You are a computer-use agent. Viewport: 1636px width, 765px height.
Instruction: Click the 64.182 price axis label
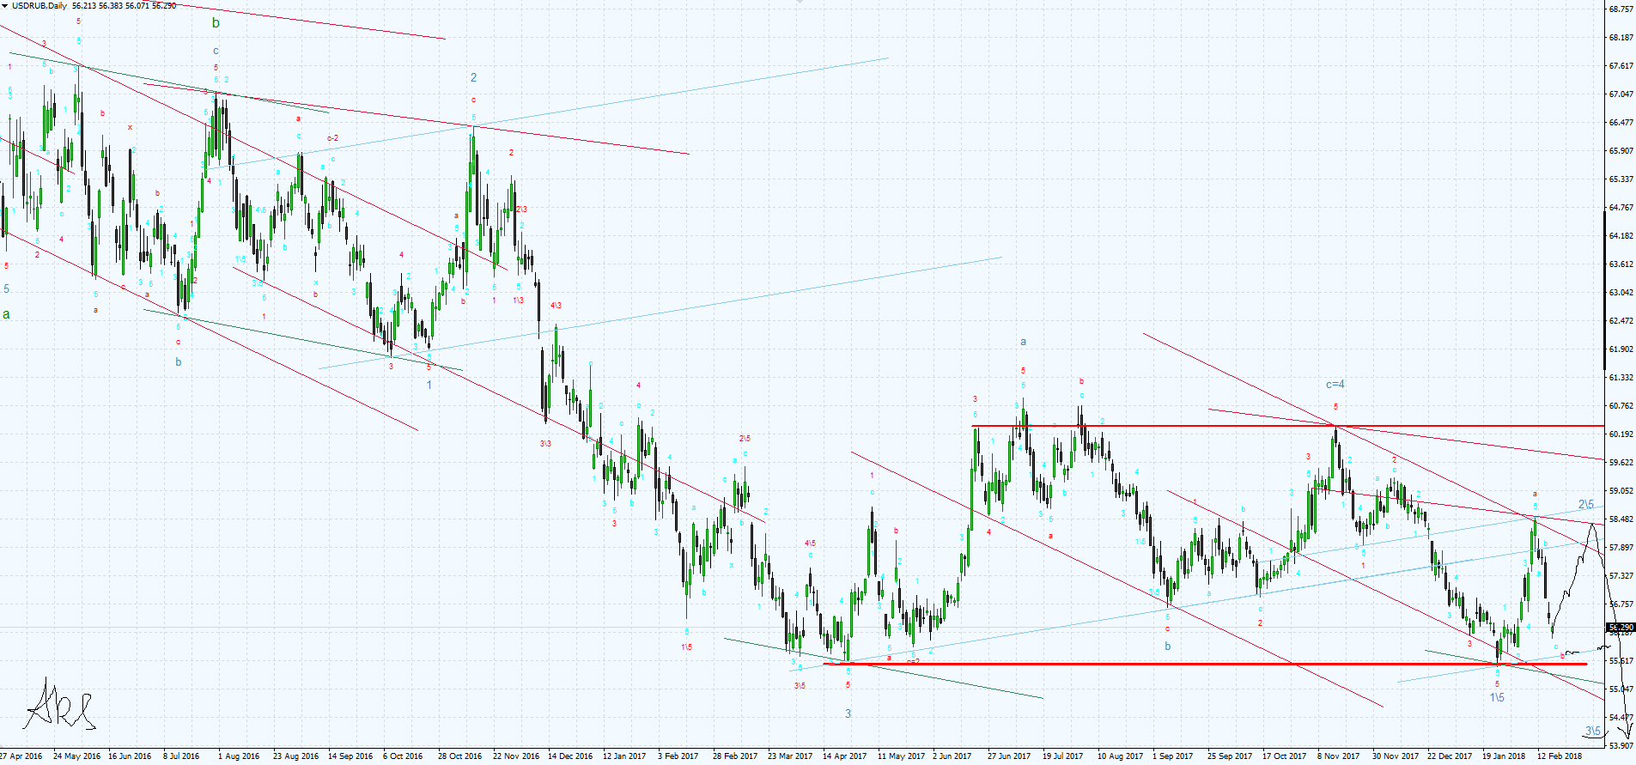[1621, 236]
